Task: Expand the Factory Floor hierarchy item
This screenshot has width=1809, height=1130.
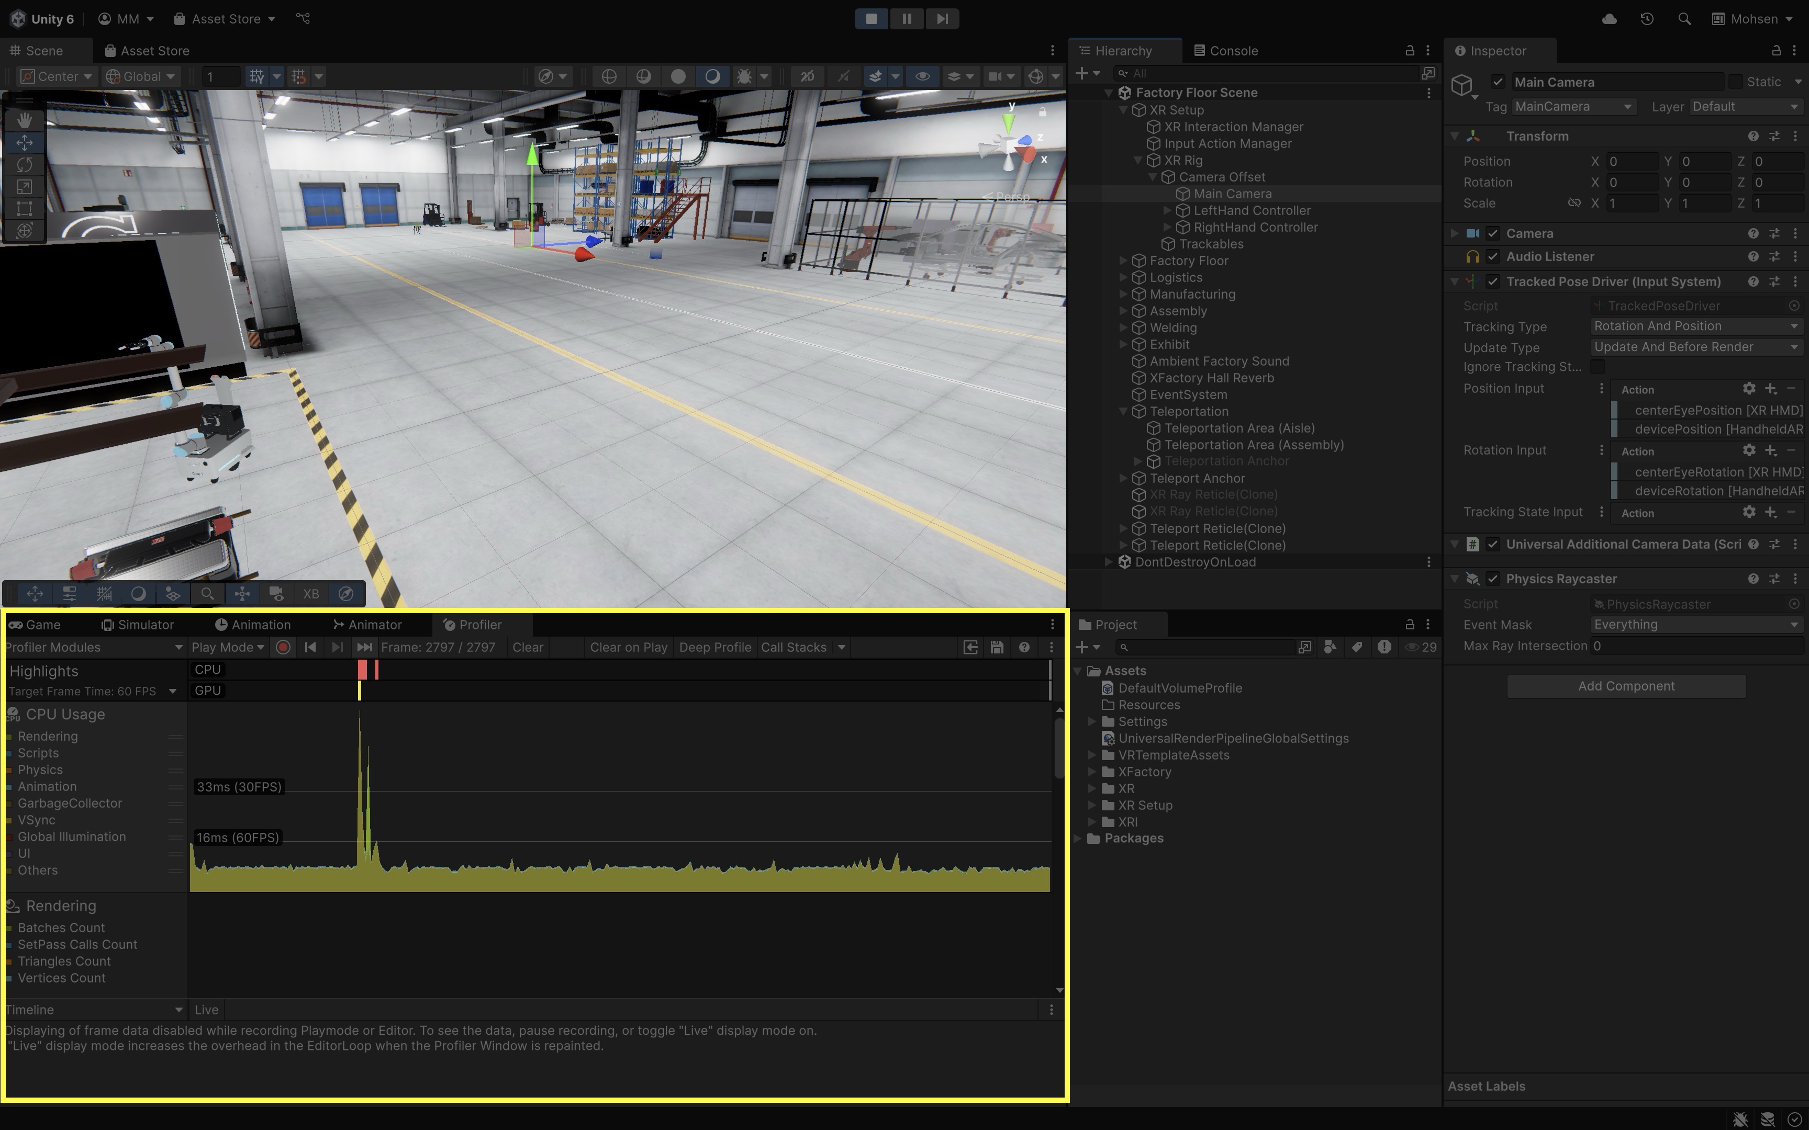Action: click(1123, 261)
